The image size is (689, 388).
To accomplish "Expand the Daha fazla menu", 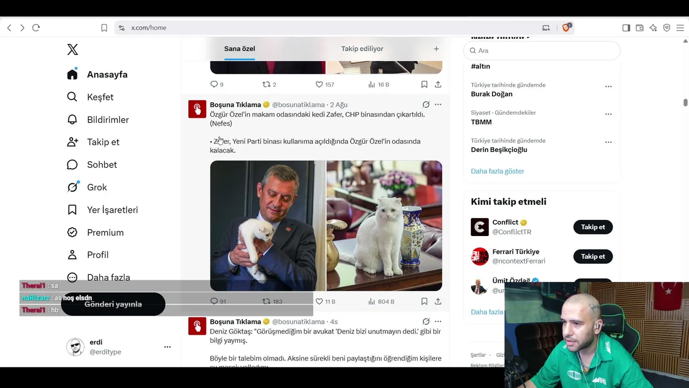I will click(x=98, y=278).
